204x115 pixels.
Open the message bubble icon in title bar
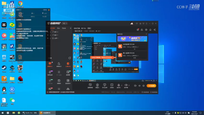click(137, 24)
